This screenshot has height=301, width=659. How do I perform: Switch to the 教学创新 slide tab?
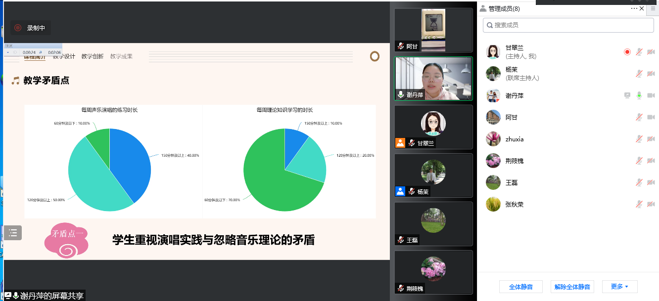pyautogui.click(x=93, y=56)
